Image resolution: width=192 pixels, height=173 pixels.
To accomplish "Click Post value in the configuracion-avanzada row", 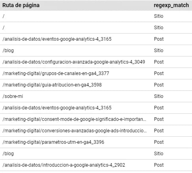I will (x=159, y=62).
